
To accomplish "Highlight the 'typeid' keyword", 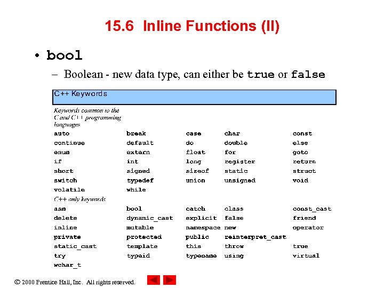I will click(x=138, y=256).
